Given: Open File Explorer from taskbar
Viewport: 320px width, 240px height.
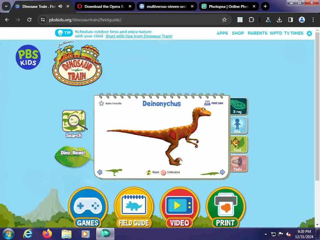Looking at the screenshot, I should tap(67, 234).
